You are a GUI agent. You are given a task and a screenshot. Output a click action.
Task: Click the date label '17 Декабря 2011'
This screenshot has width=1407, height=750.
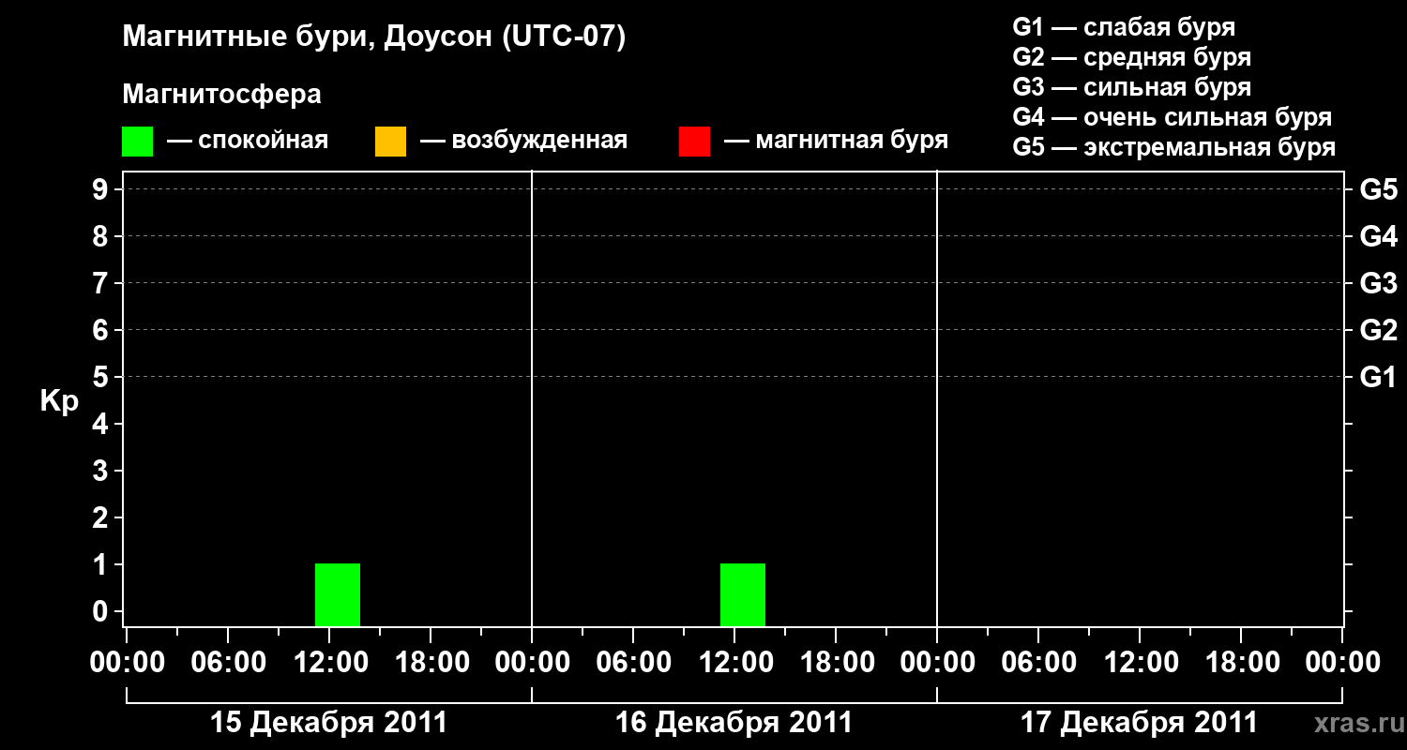coord(1140,723)
